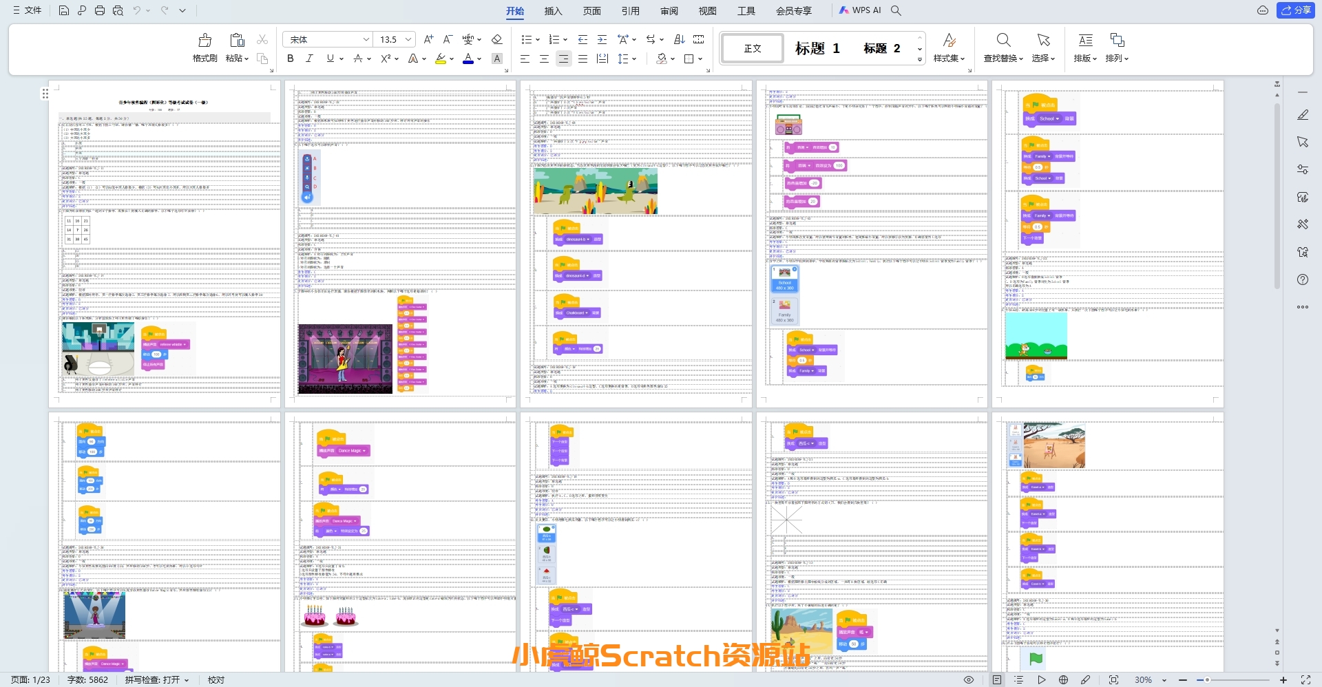Increase paragraph indent icon

[x=602, y=39]
